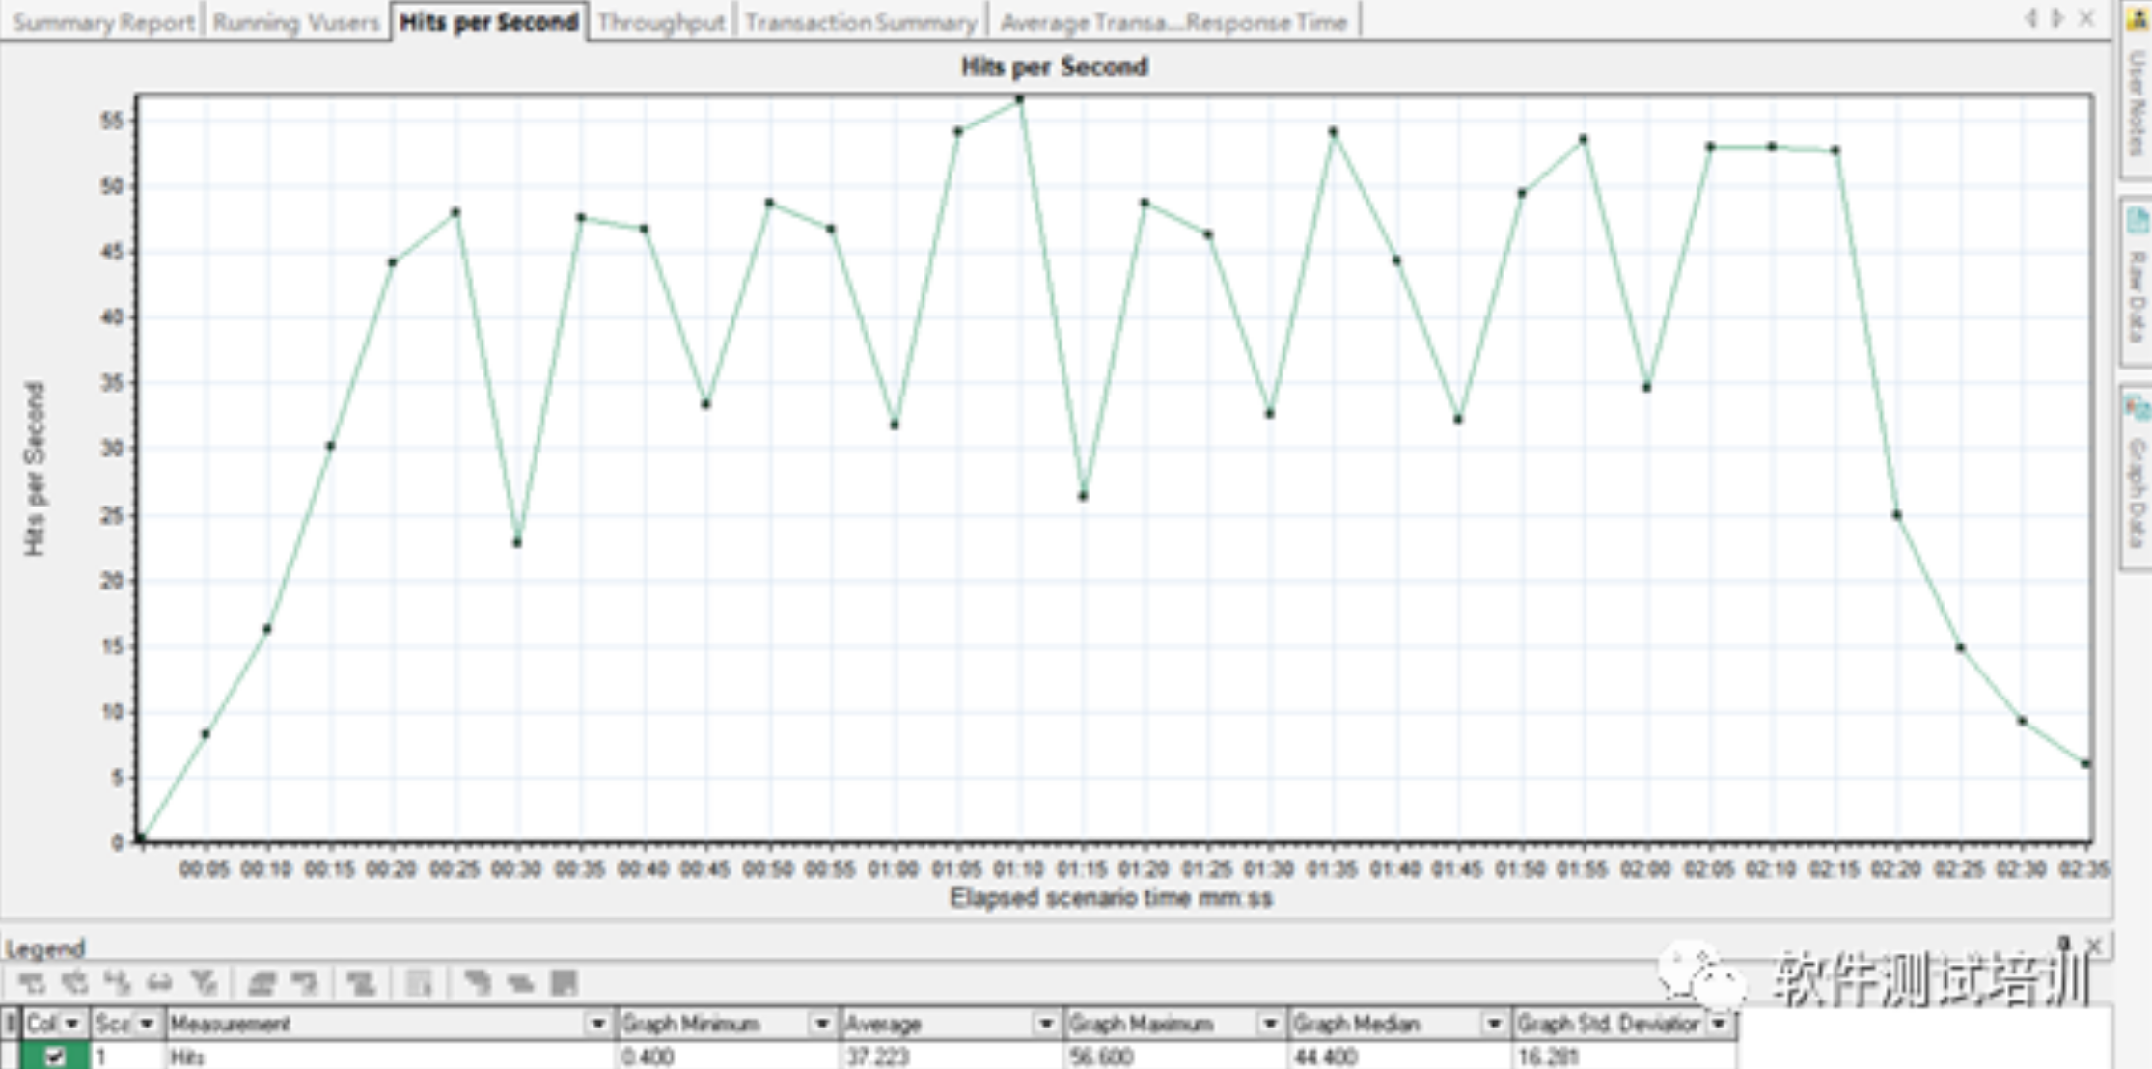Image resolution: width=2152 pixels, height=1069 pixels.
Task: Switch to the Running Vusers tab
Action: coord(295,22)
